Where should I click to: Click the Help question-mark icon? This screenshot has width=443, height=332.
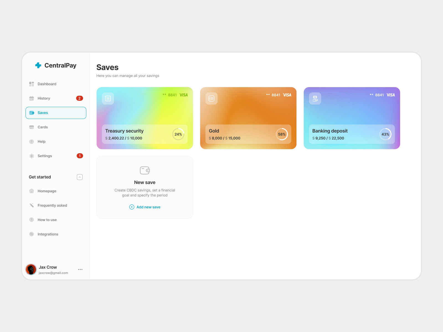point(31,141)
